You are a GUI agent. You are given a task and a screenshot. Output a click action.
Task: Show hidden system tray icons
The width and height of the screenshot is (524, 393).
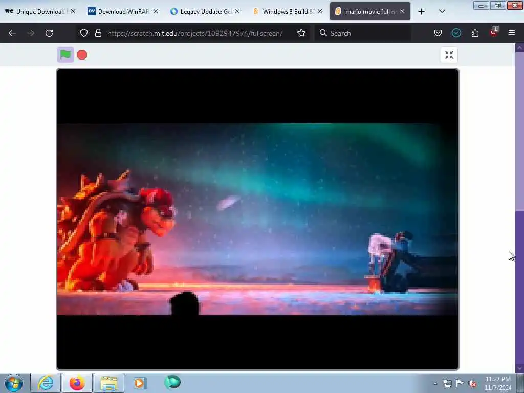[435, 384]
